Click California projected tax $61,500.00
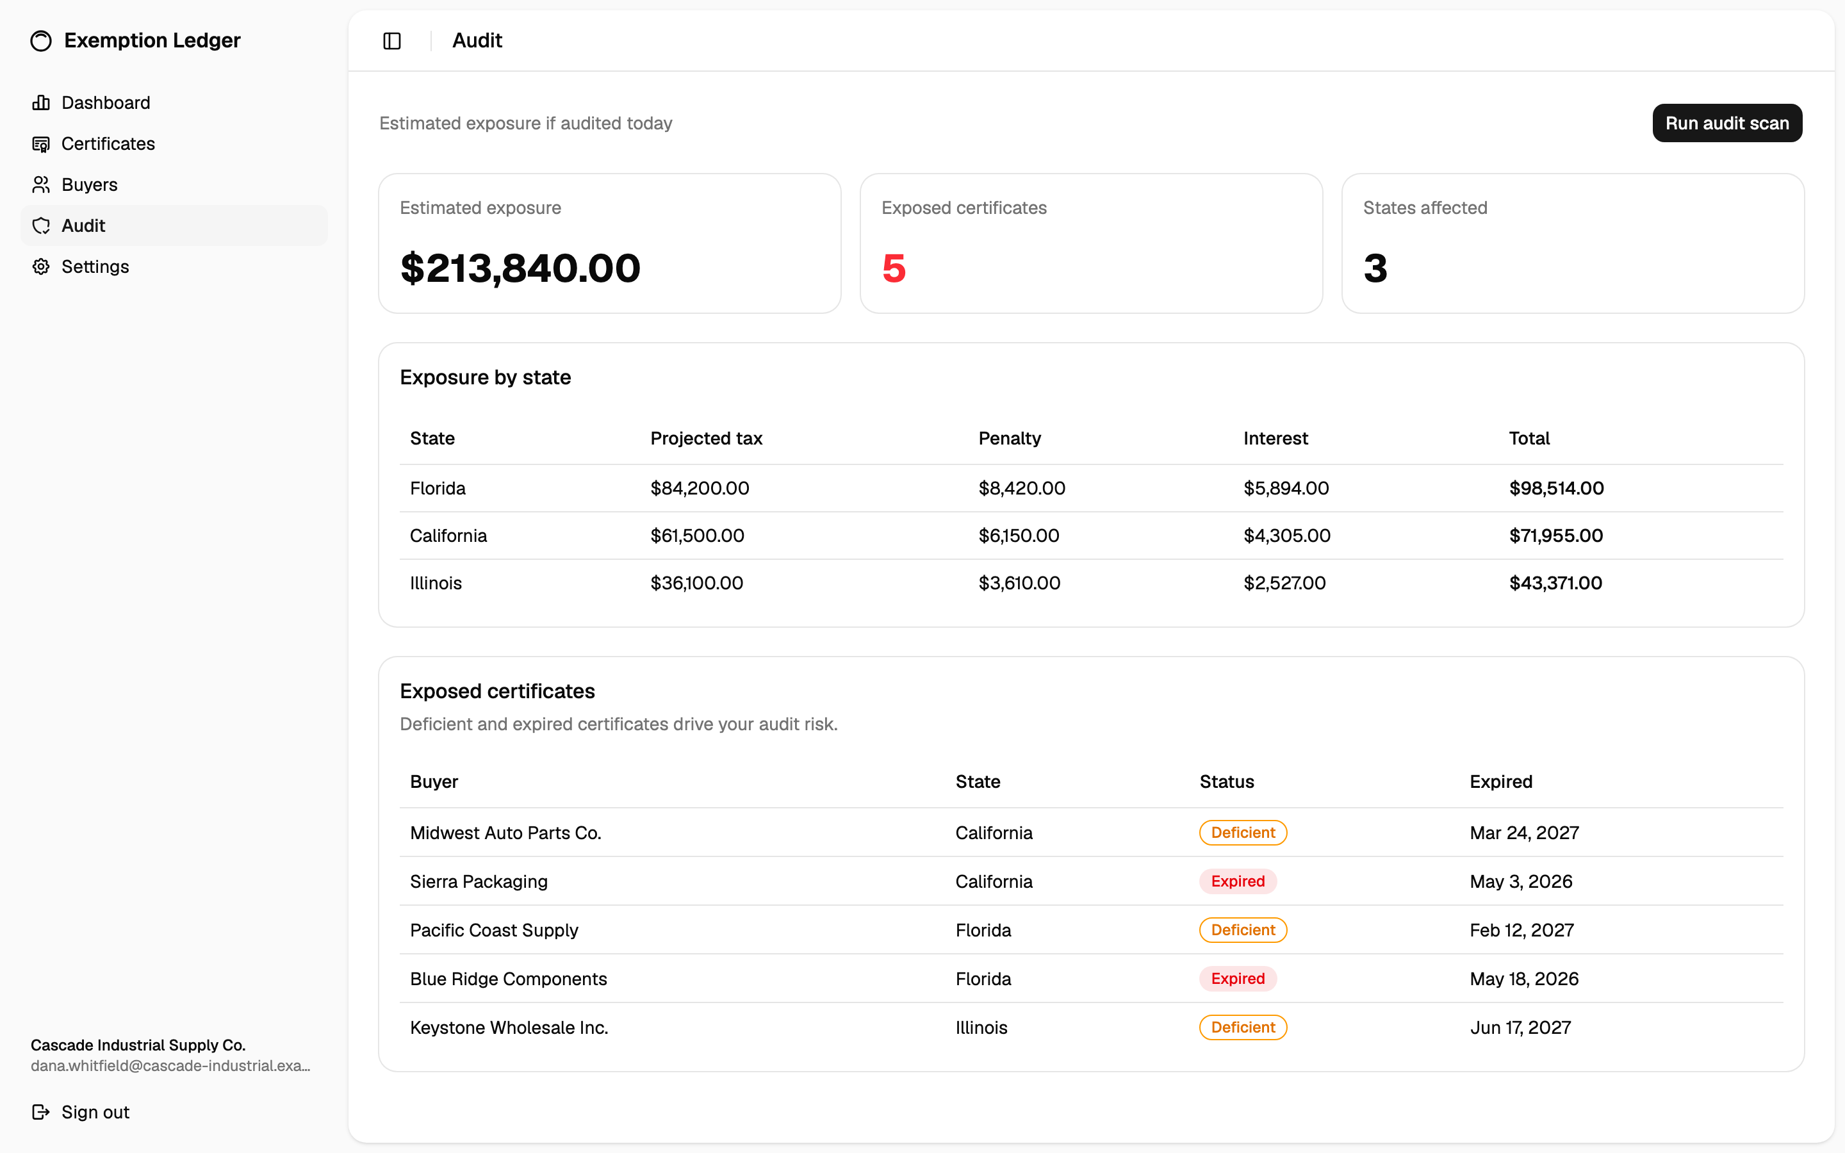This screenshot has width=1845, height=1153. 698,536
